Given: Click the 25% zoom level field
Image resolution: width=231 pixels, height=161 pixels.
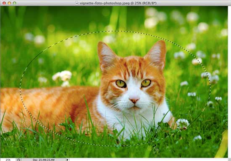Looking at the screenshot, I should [x=8, y=160].
